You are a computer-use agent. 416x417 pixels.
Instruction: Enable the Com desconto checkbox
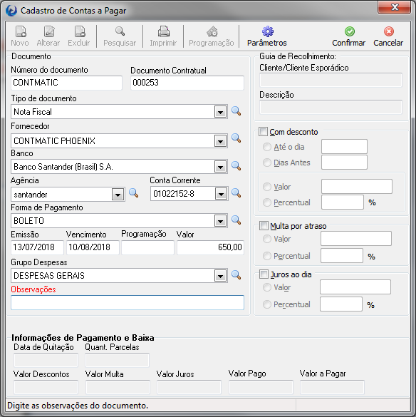pos(263,132)
